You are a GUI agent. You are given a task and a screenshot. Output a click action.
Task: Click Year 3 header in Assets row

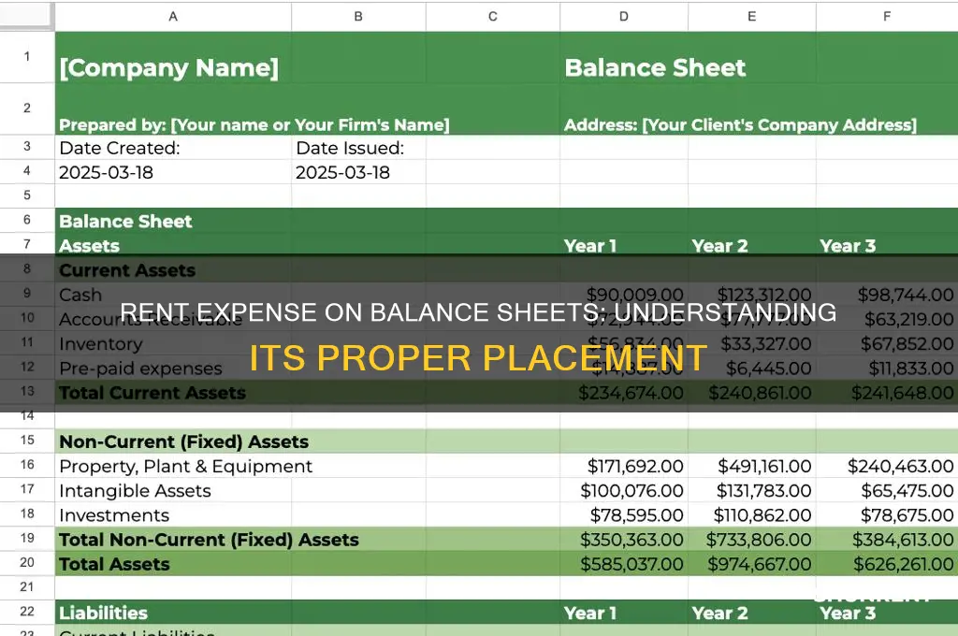pyautogui.click(x=848, y=246)
